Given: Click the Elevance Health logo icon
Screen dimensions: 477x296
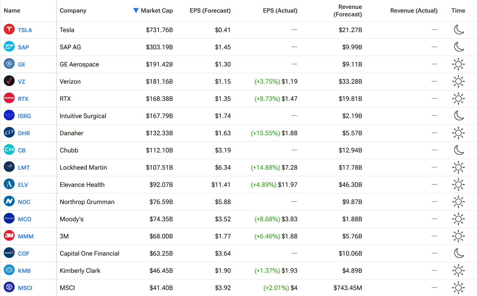Looking at the screenshot, I should [x=9, y=184].
